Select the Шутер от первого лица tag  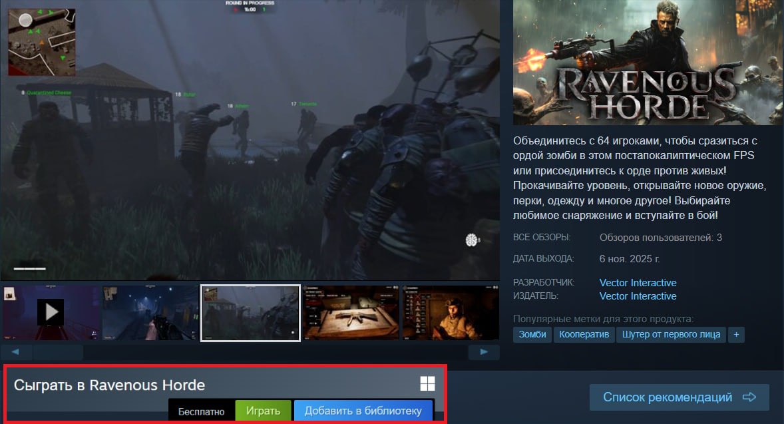(671, 334)
